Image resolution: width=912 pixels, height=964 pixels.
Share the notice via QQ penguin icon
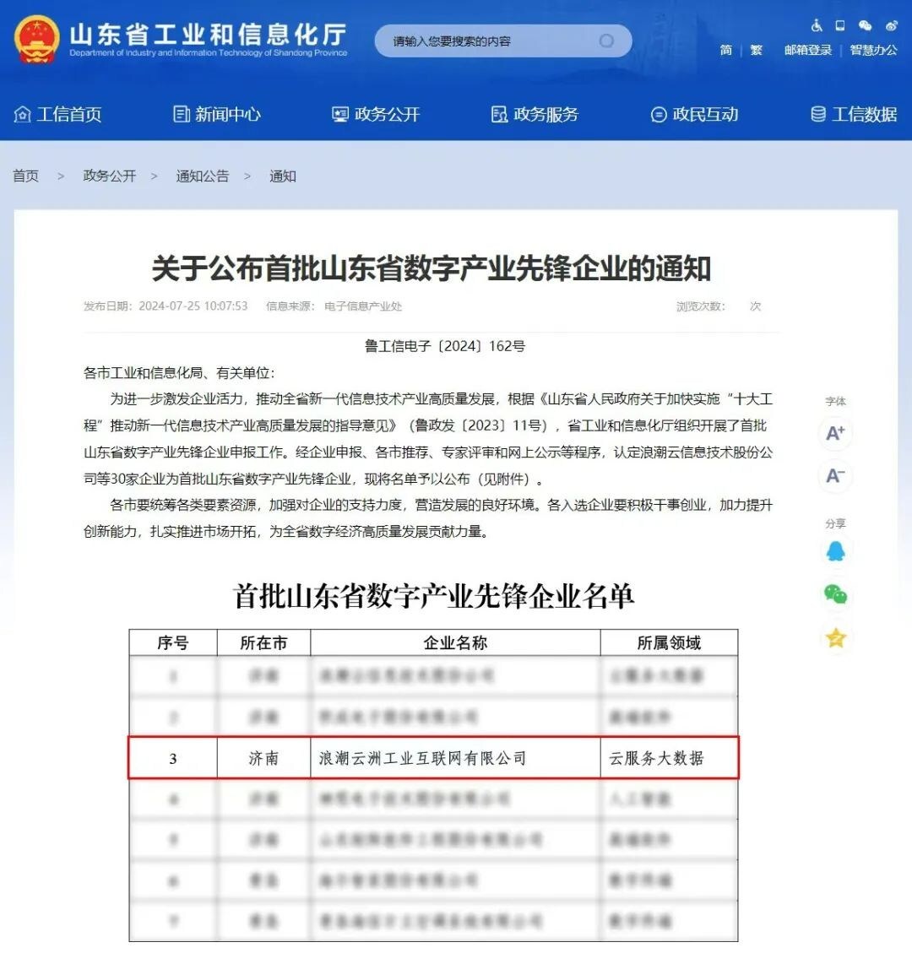tap(835, 552)
